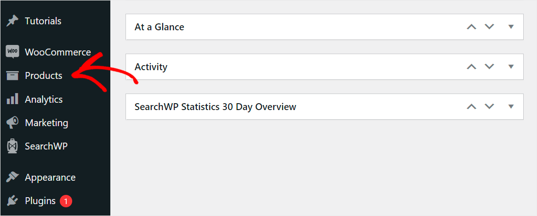
Task: Move SearchWP Statistics panel up
Action: pyautogui.click(x=472, y=107)
